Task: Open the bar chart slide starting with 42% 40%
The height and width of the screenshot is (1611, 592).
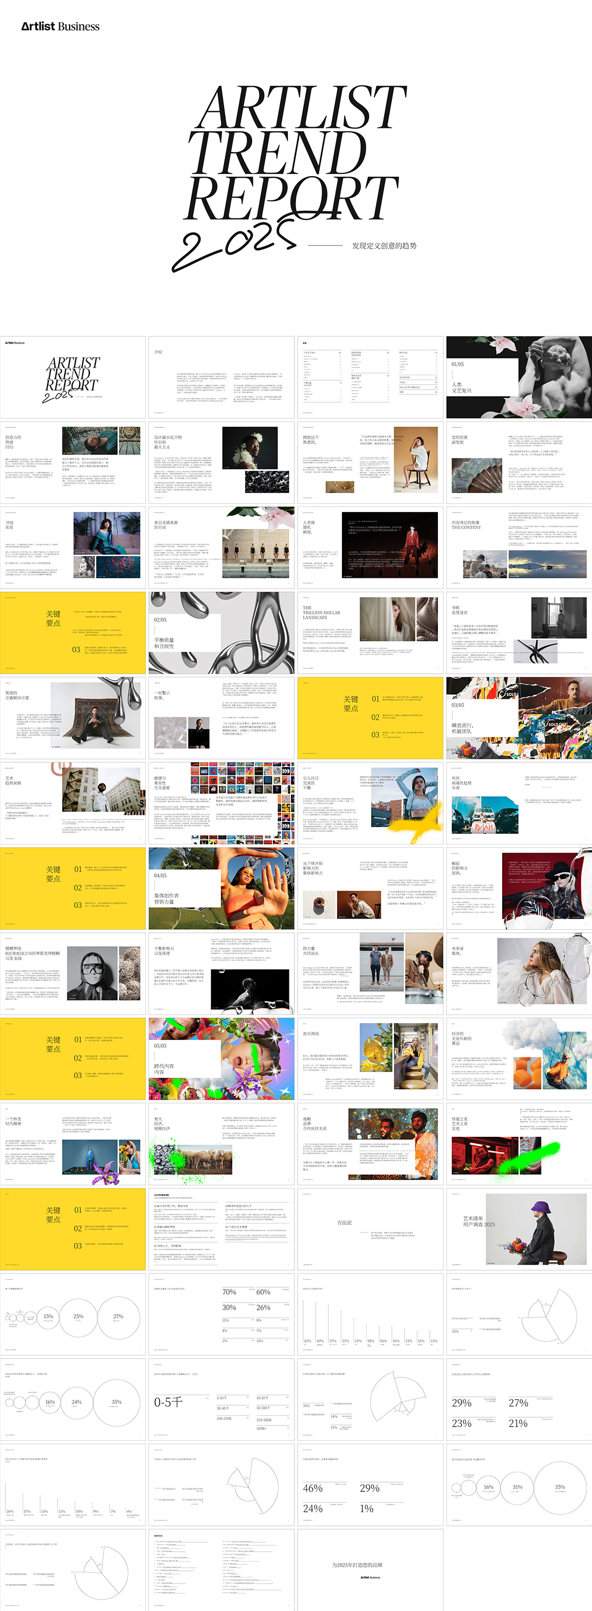Action: pyautogui.click(x=371, y=1315)
